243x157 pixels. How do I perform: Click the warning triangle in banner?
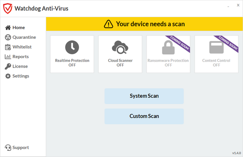click(109, 24)
